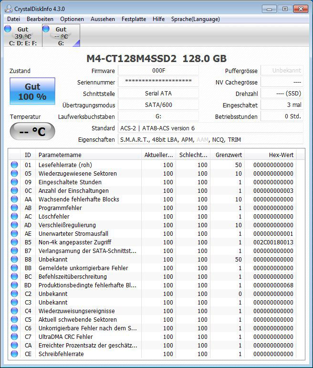Open the Festplatte menu

[134, 19]
